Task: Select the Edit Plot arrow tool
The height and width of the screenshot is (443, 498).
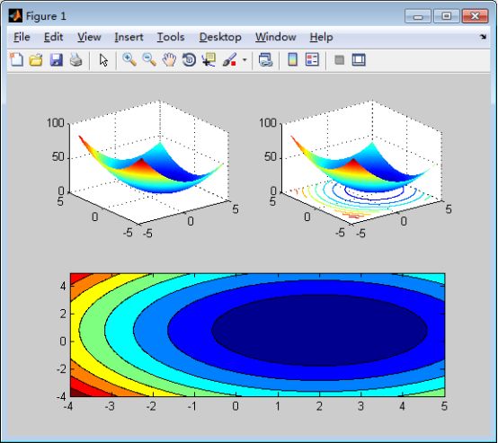Action: pos(103,59)
